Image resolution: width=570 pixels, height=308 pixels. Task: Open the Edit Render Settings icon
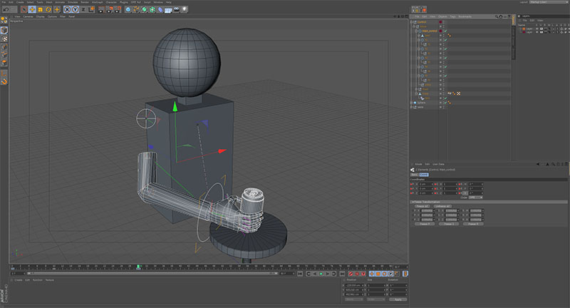point(118,9)
